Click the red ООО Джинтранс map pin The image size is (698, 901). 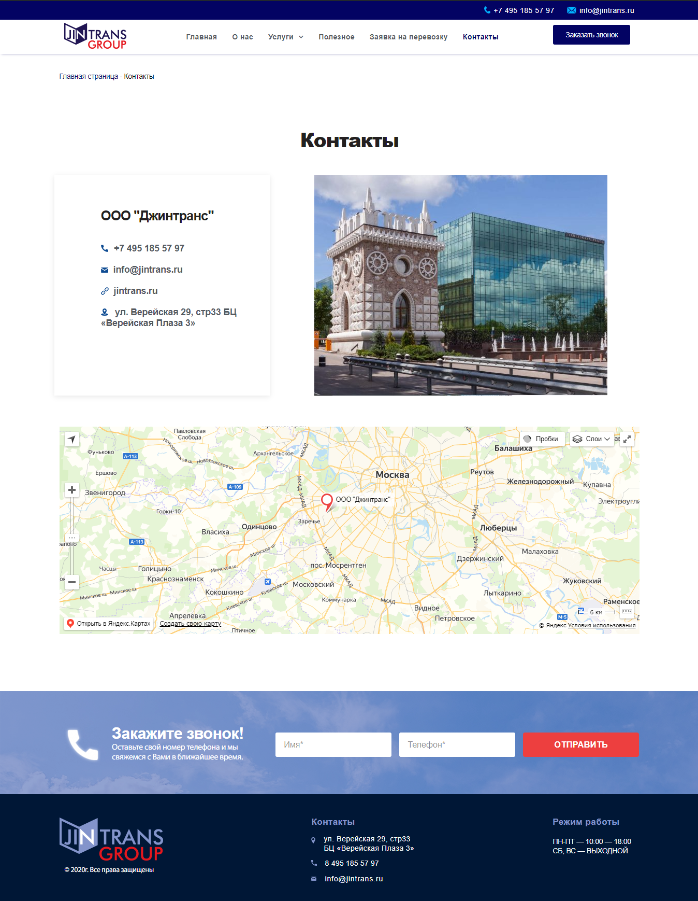coord(327,501)
